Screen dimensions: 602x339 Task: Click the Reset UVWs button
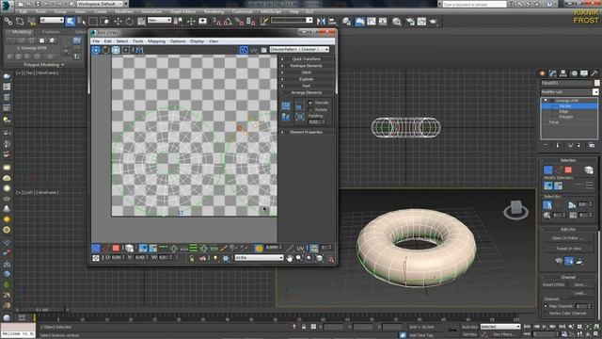pyautogui.click(x=553, y=284)
